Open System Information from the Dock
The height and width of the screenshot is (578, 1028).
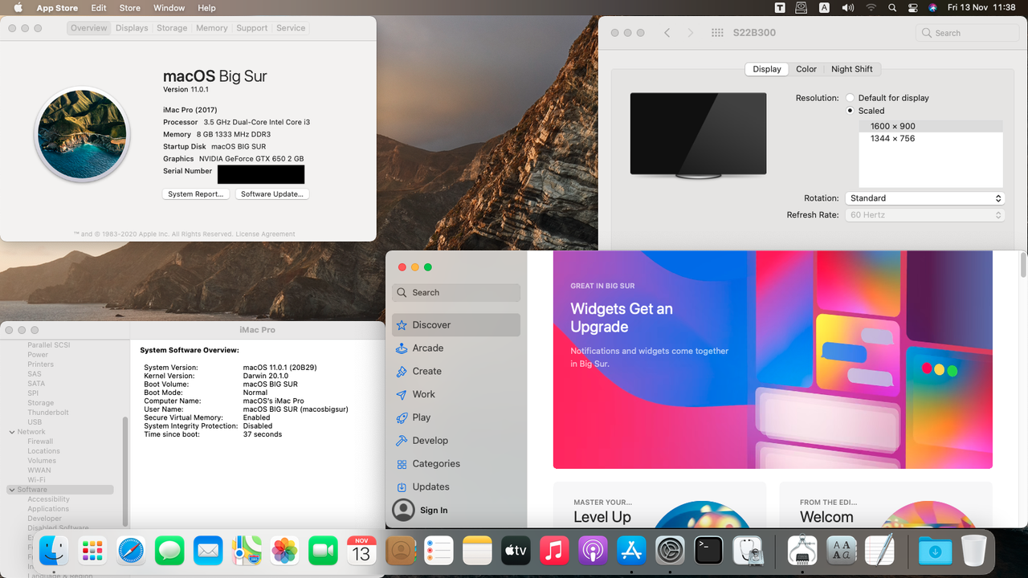(802, 551)
